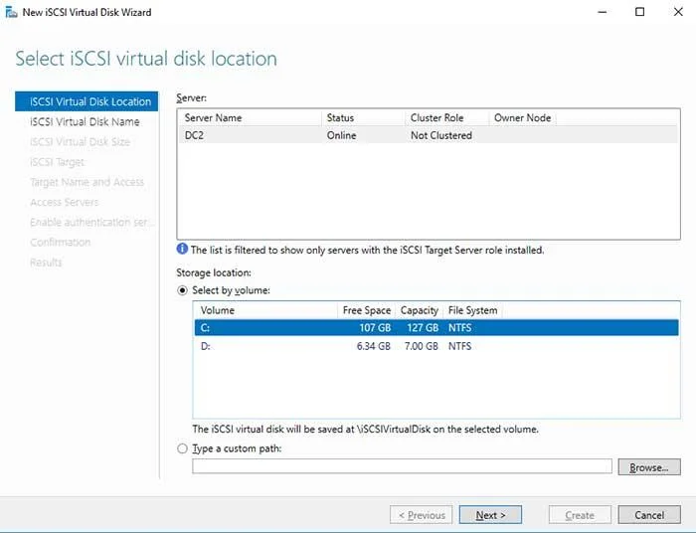
Task: Cancel the wizard
Action: (649, 515)
